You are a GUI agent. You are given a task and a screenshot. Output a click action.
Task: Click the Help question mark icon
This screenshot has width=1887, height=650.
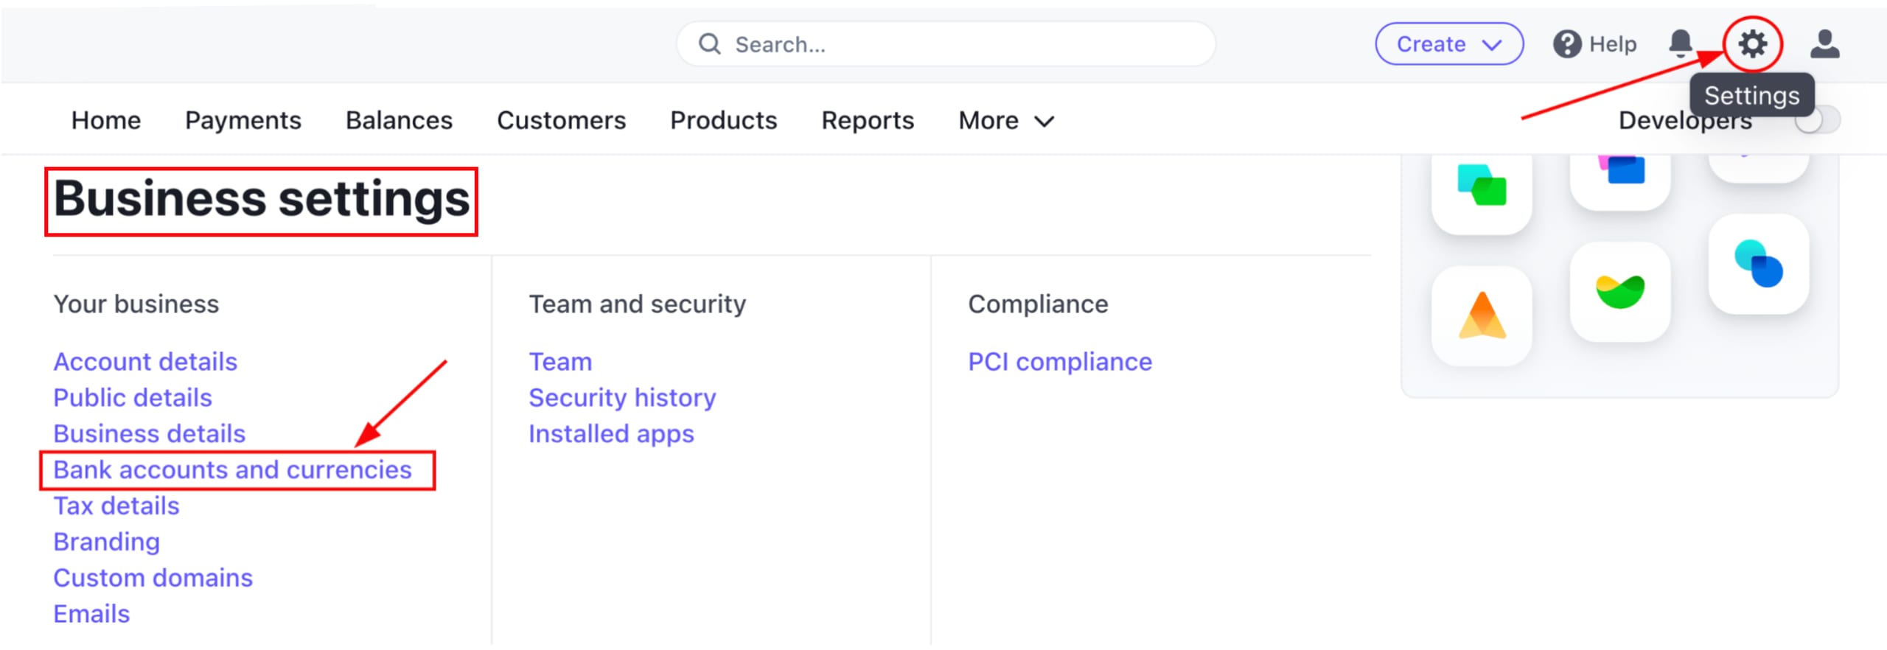click(x=1566, y=44)
